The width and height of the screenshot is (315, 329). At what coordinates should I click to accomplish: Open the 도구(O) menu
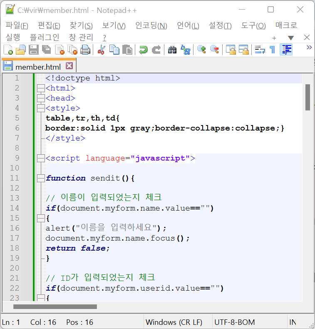pyautogui.click(x=253, y=25)
